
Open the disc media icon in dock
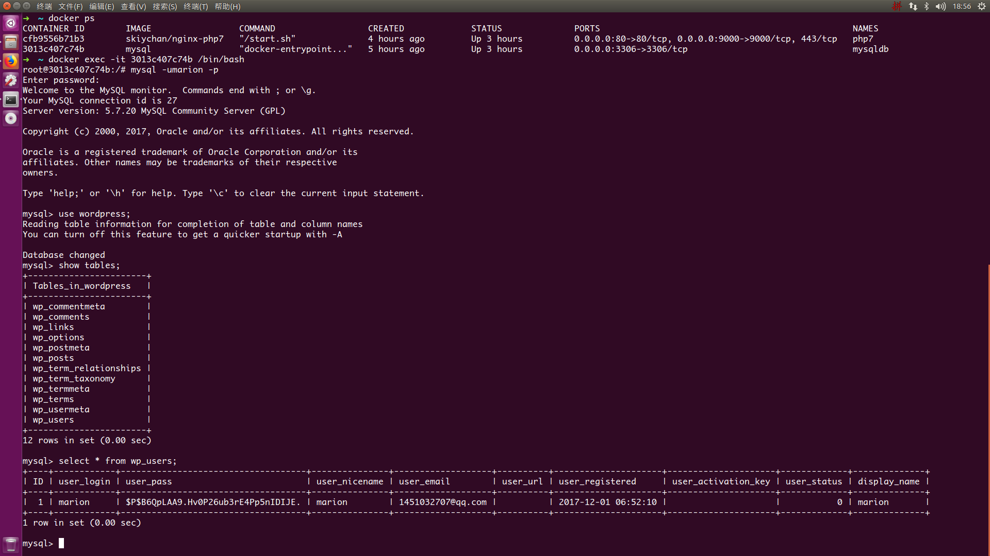coord(11,118)
